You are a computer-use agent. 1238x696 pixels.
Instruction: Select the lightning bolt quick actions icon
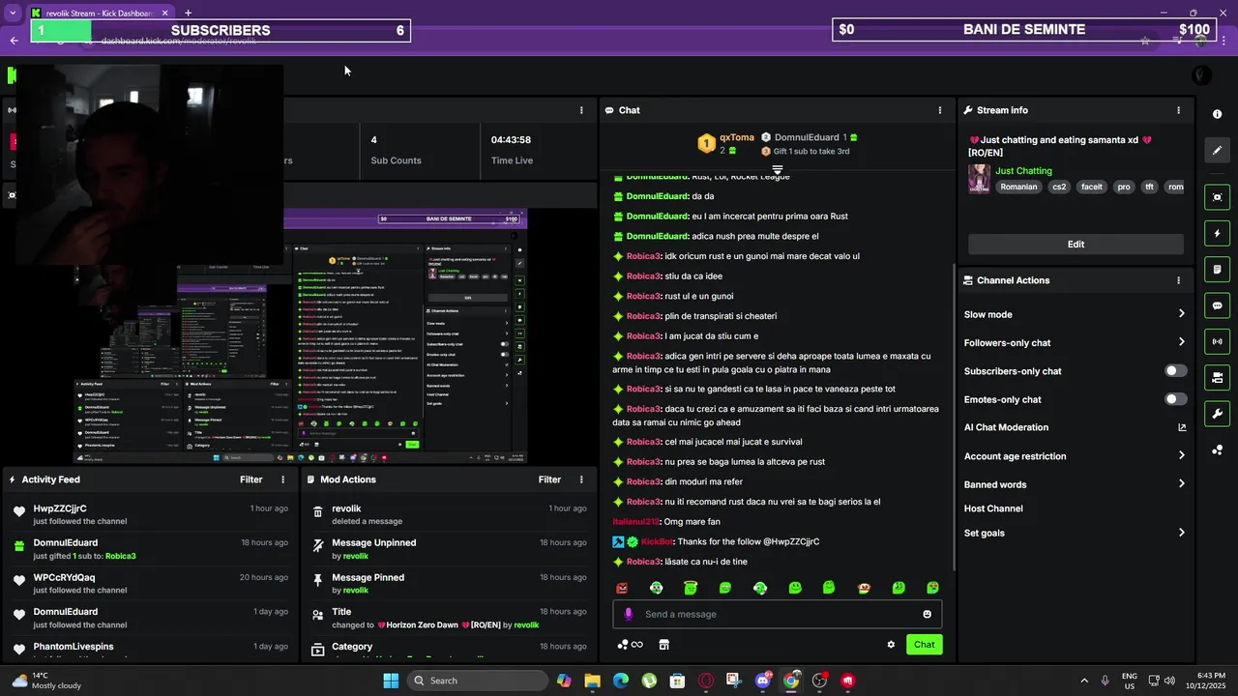(x=1217, y=233)
